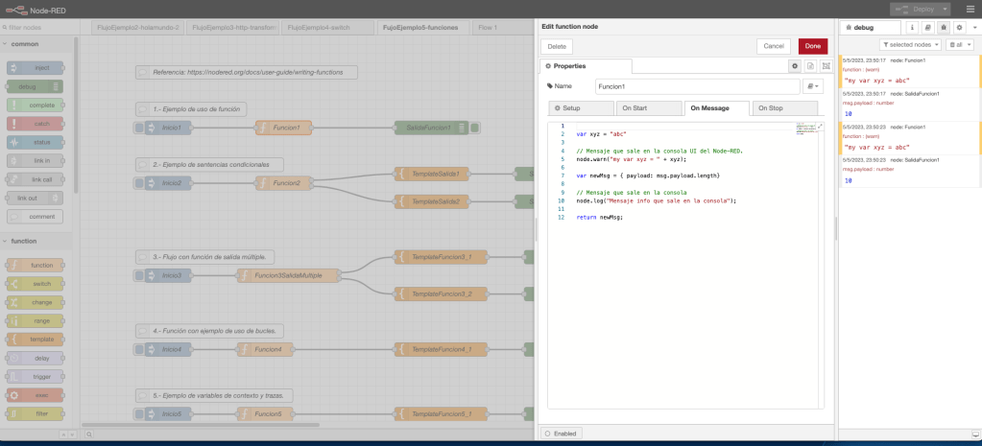
Task: Open the selected nodes filter dropdown
Action: [x=909, y=45]
